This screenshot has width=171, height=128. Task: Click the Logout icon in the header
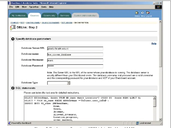coord(148,13)
